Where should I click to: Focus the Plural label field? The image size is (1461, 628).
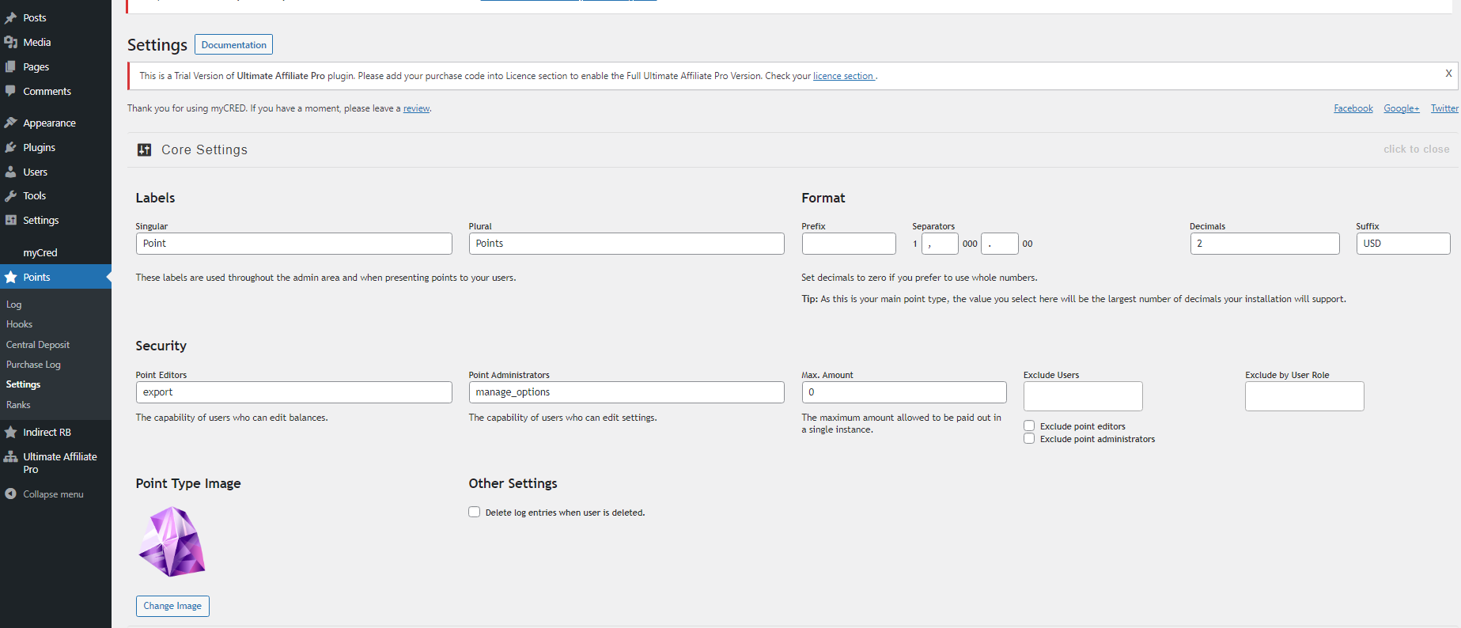626,244
